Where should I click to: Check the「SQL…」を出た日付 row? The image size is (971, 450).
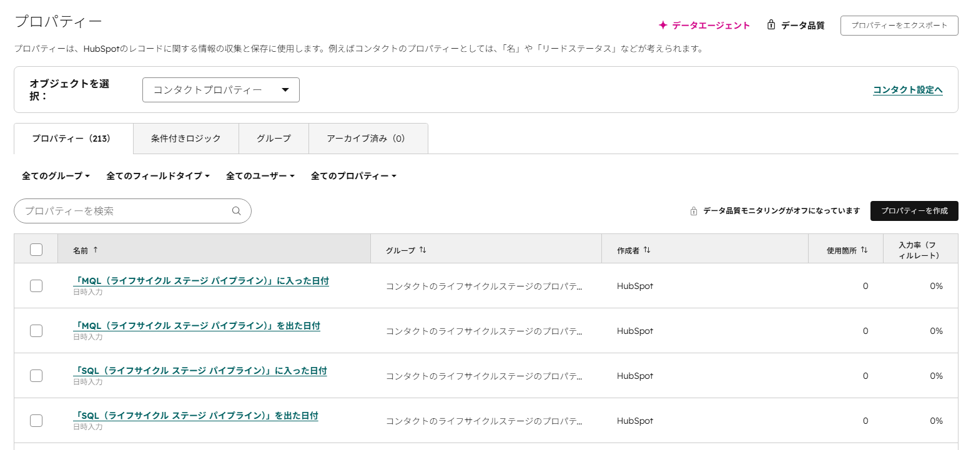(x=36, y=421)
